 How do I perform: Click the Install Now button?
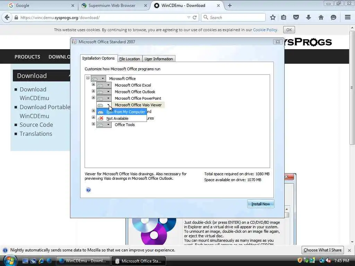tap(261, 204)
